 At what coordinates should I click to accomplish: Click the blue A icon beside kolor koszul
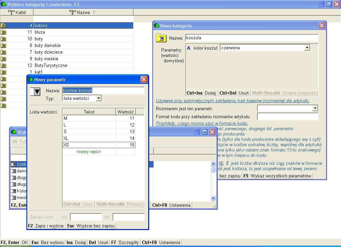[x=188, y=48]
